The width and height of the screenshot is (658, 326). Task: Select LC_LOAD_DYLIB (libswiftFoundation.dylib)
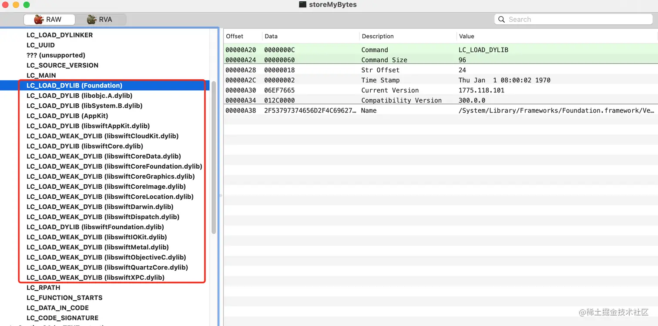point(95,227)
